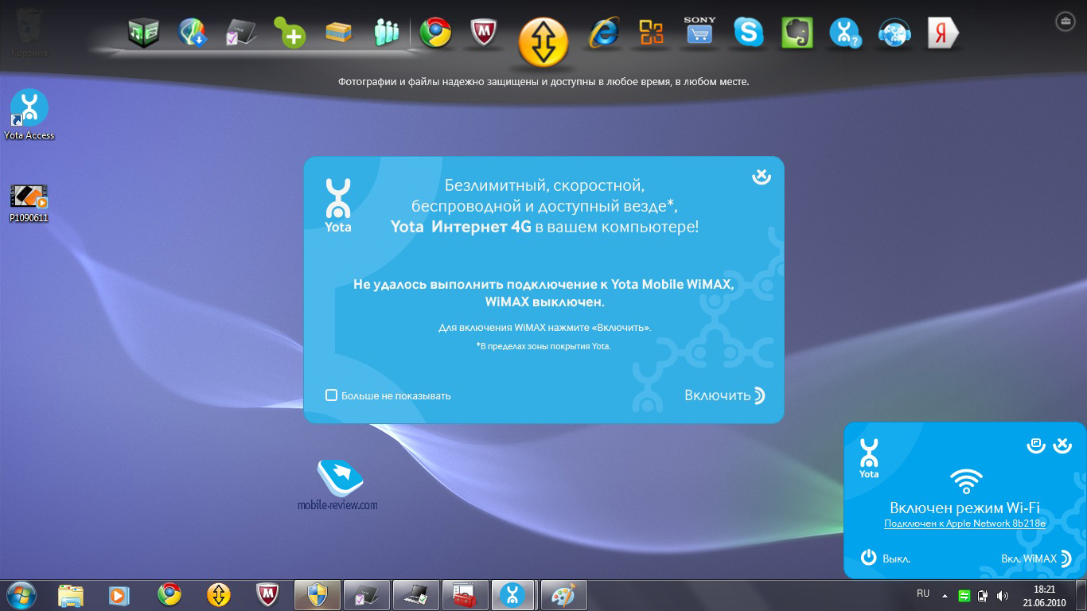The width and height of the screenshot is (1087, 611).
Task: Open Skype from the top dock
Action: (748, 33)
